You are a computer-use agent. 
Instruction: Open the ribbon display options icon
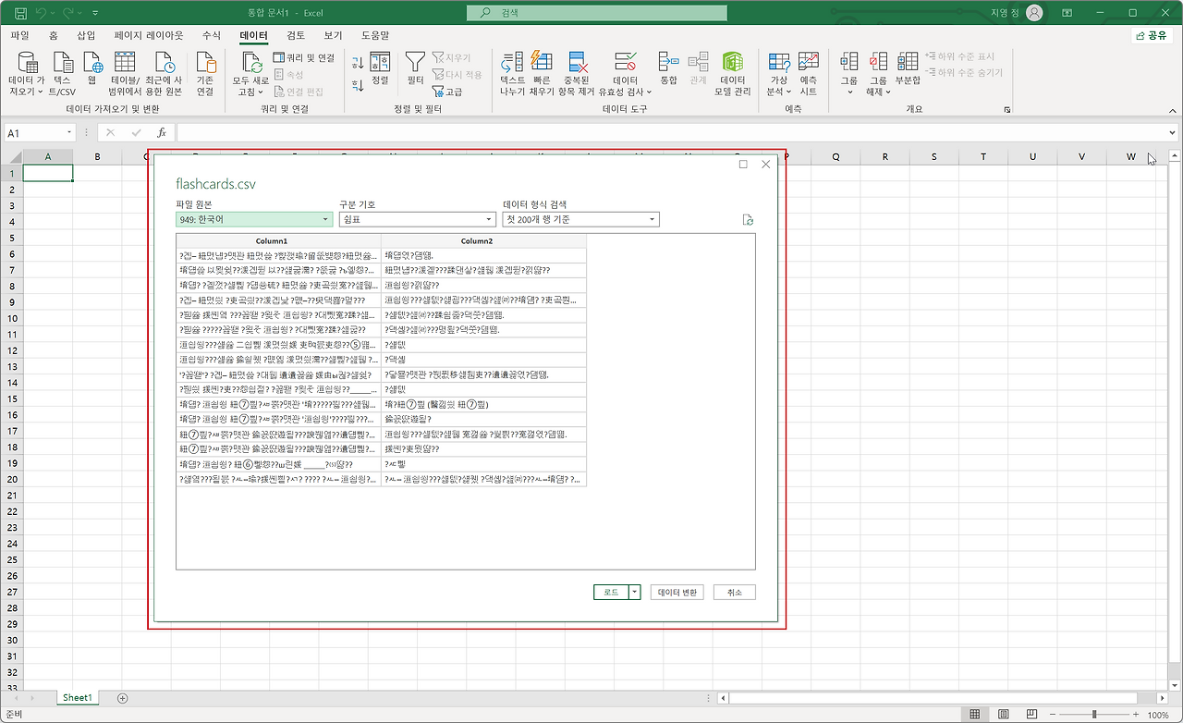click(x=1067, y=13)
